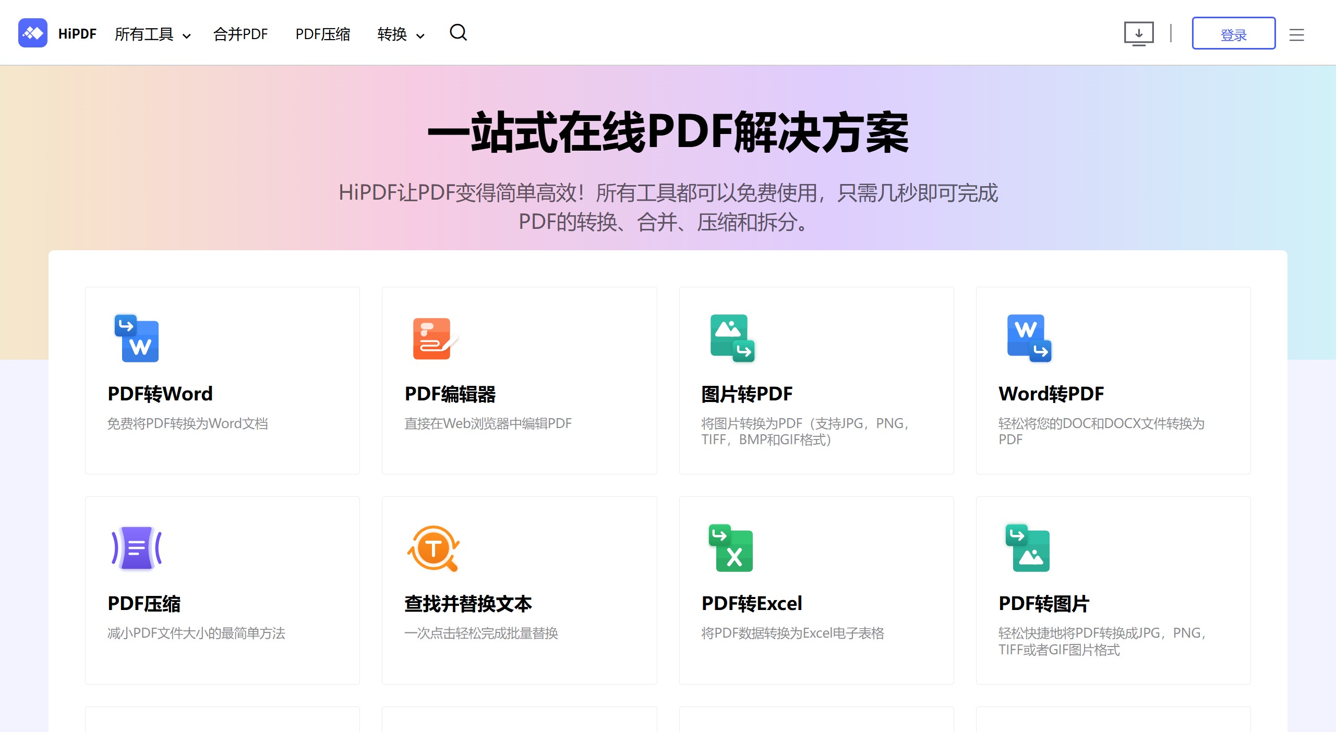The image size is (1336, 732).
Task: Open the 图片转PDF card title
Action: pyautogui.click(x=747, y=394)
